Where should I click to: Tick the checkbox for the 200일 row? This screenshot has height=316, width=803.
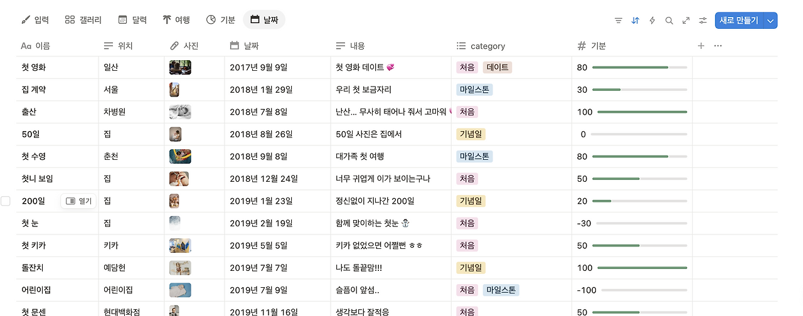6,201
